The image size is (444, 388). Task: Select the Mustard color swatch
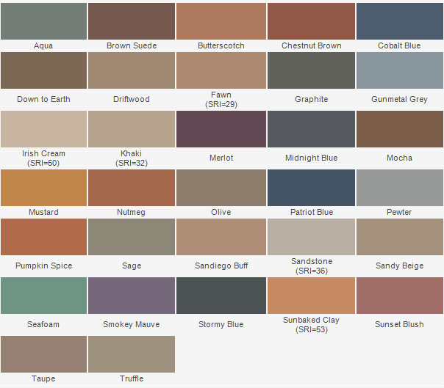43,188
